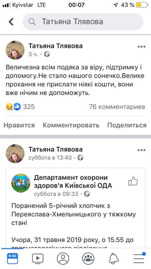This screenshot has width=151, height=269.
Task: Open the Департамент охорони здоров'я page avatar
Action: click(21, 183)
